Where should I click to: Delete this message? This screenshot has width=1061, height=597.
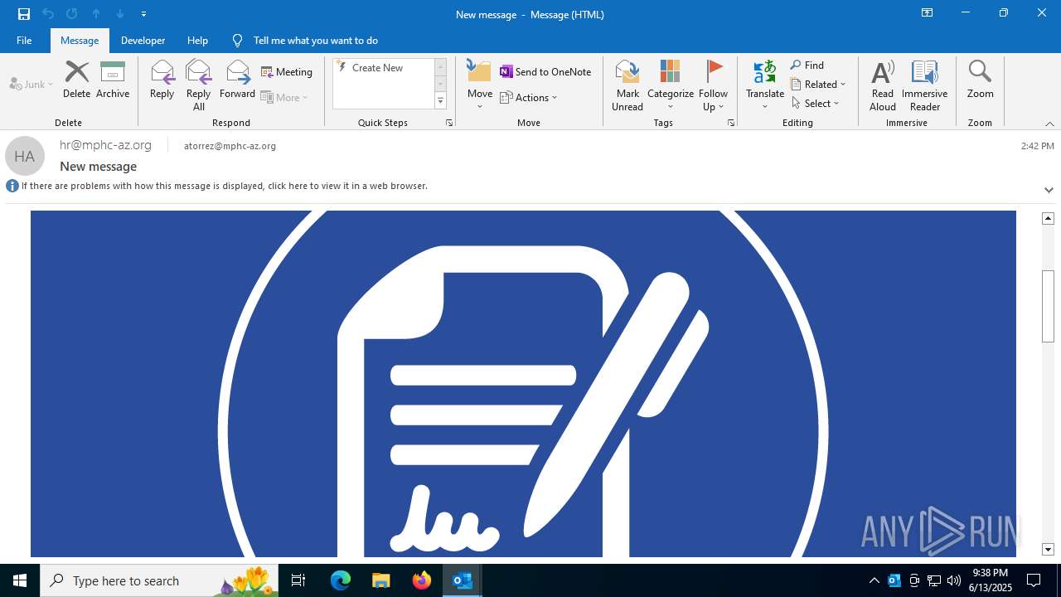coord(76,80)
